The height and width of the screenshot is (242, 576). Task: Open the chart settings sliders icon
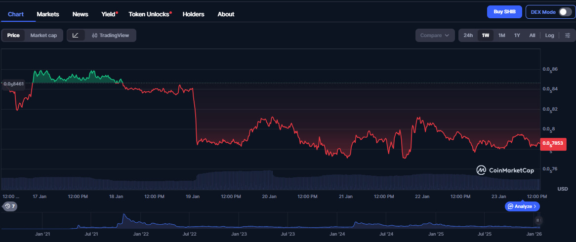coord(568,35)
